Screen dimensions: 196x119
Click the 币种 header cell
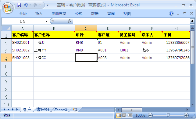[x=86, y=35]
